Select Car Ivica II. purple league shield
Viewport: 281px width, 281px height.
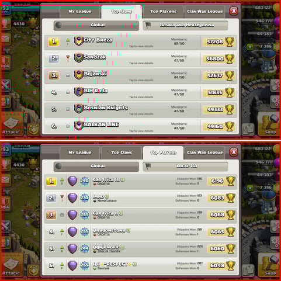point(72,181)
